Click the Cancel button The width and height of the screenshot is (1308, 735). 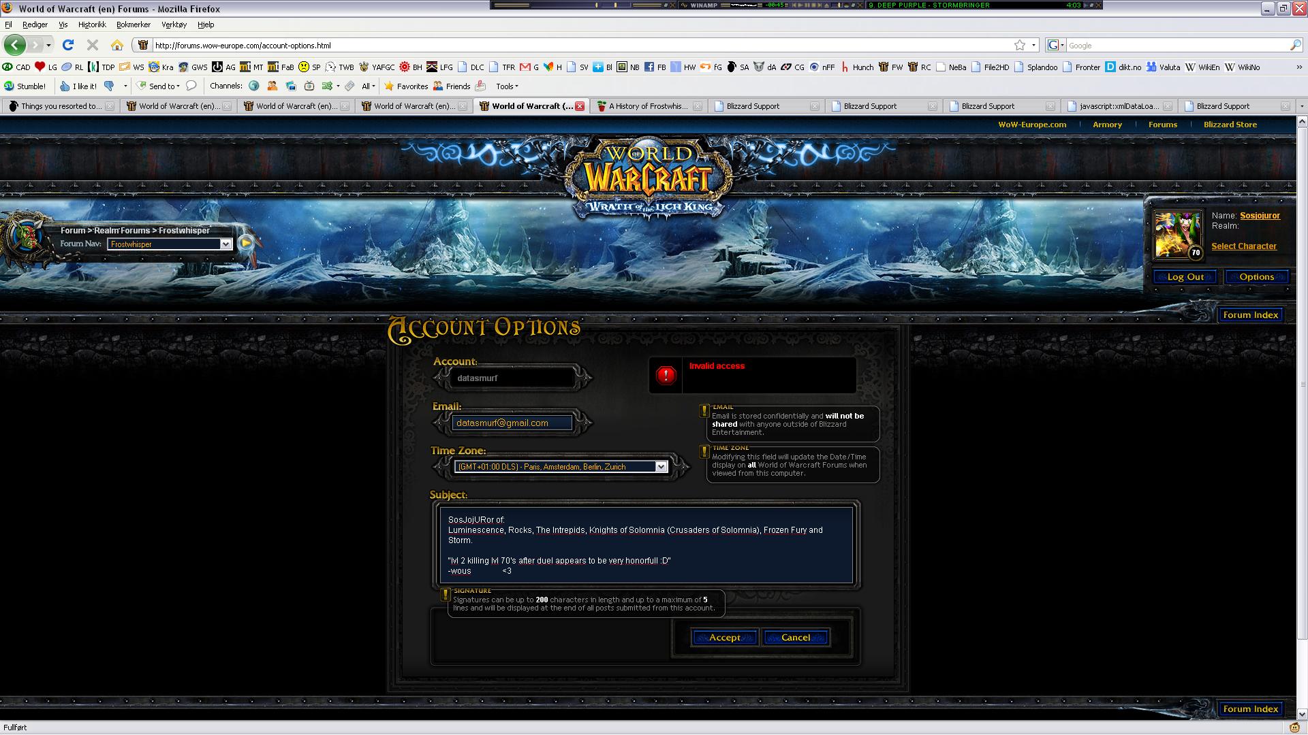pyautogui.click(x=796, y=638)
